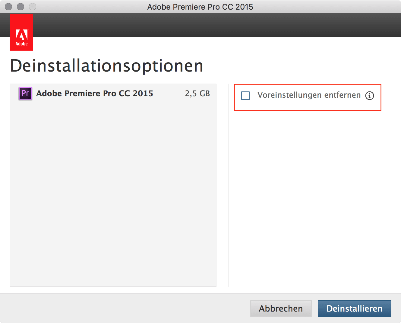Open the info icon beside Voreinstellungen entfernen

[x=369, y=96]
